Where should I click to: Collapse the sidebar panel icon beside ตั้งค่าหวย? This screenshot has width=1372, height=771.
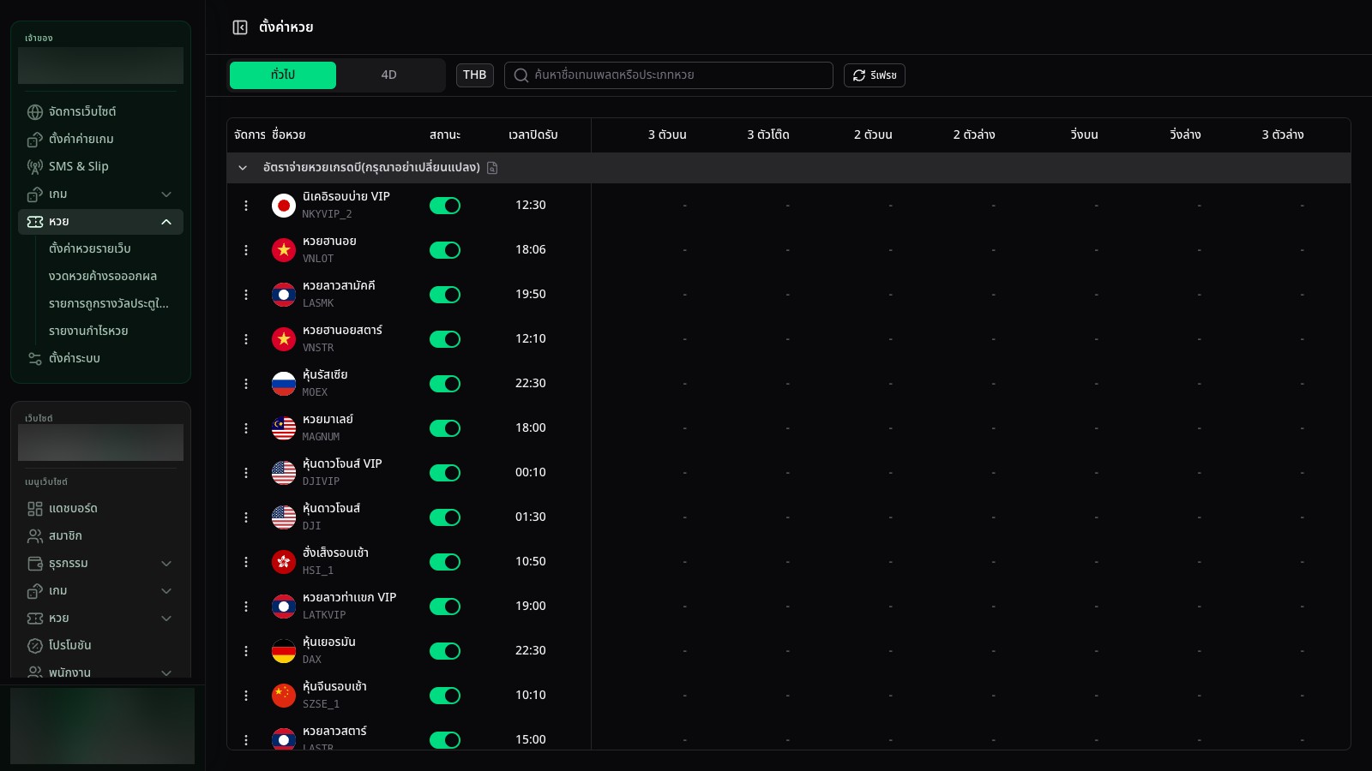click(x=240, y=27)
